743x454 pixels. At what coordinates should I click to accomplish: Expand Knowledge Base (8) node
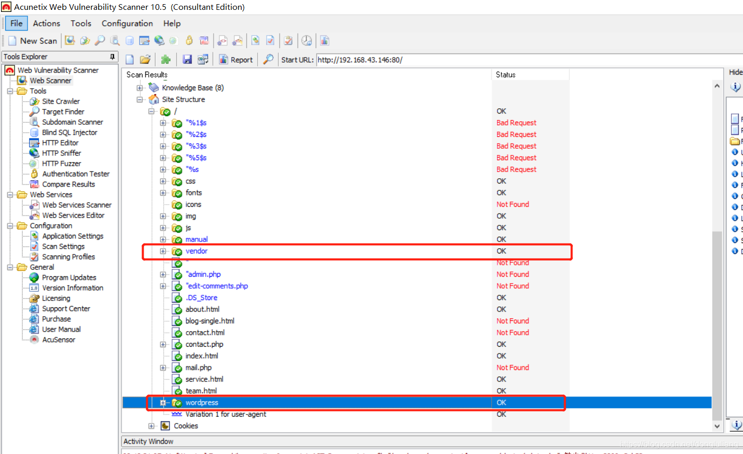click(139, 88)
